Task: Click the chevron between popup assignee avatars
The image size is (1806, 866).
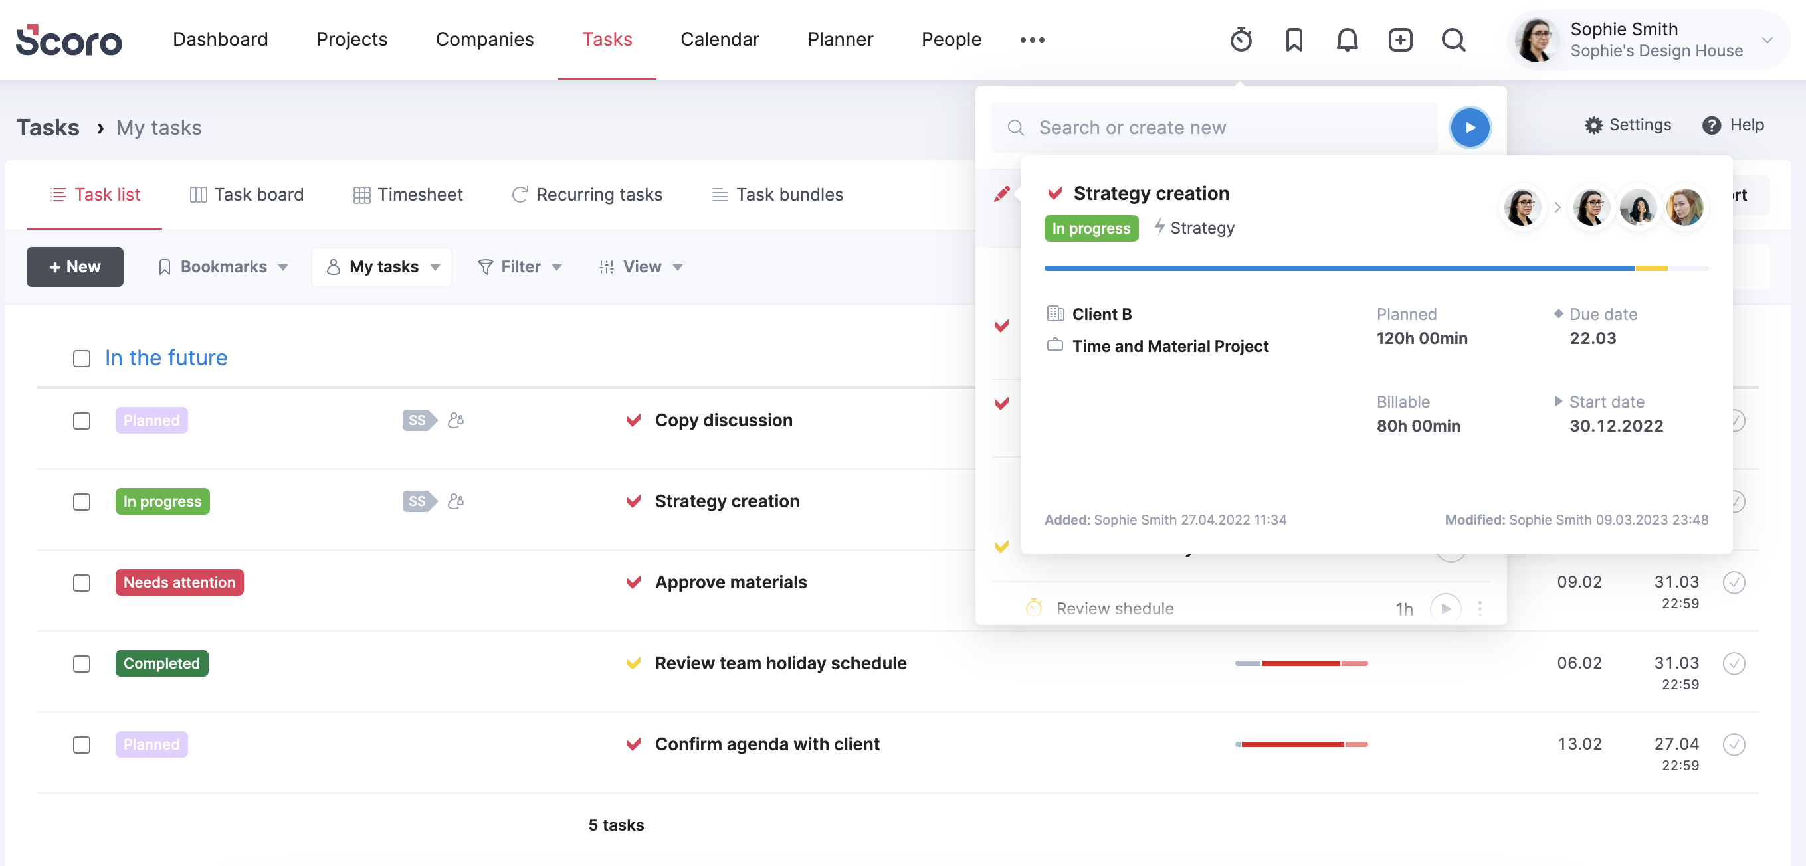Action: point(1557,207)
